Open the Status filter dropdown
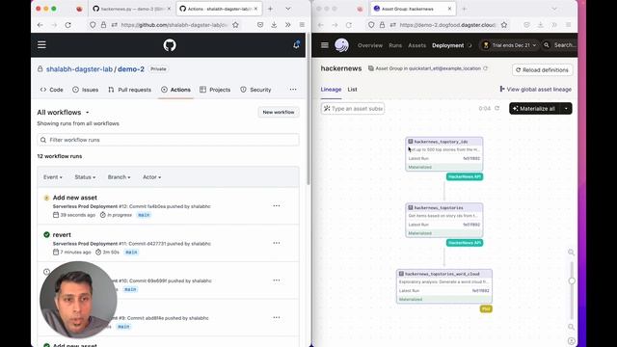The width and height of the screenshot is (617, 347). point(85,177)
